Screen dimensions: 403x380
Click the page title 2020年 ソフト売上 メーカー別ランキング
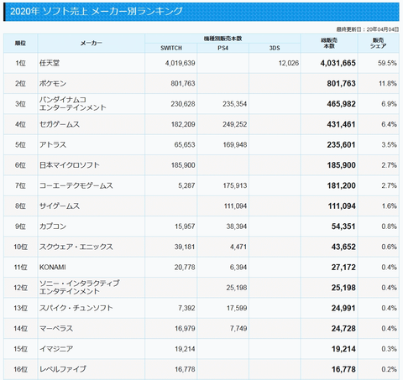(x=97, y=11)
